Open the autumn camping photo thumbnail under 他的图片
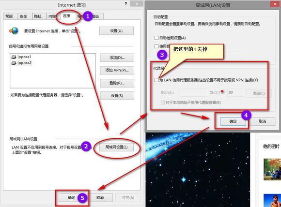 pyautogui.click(x=272, y=170)
